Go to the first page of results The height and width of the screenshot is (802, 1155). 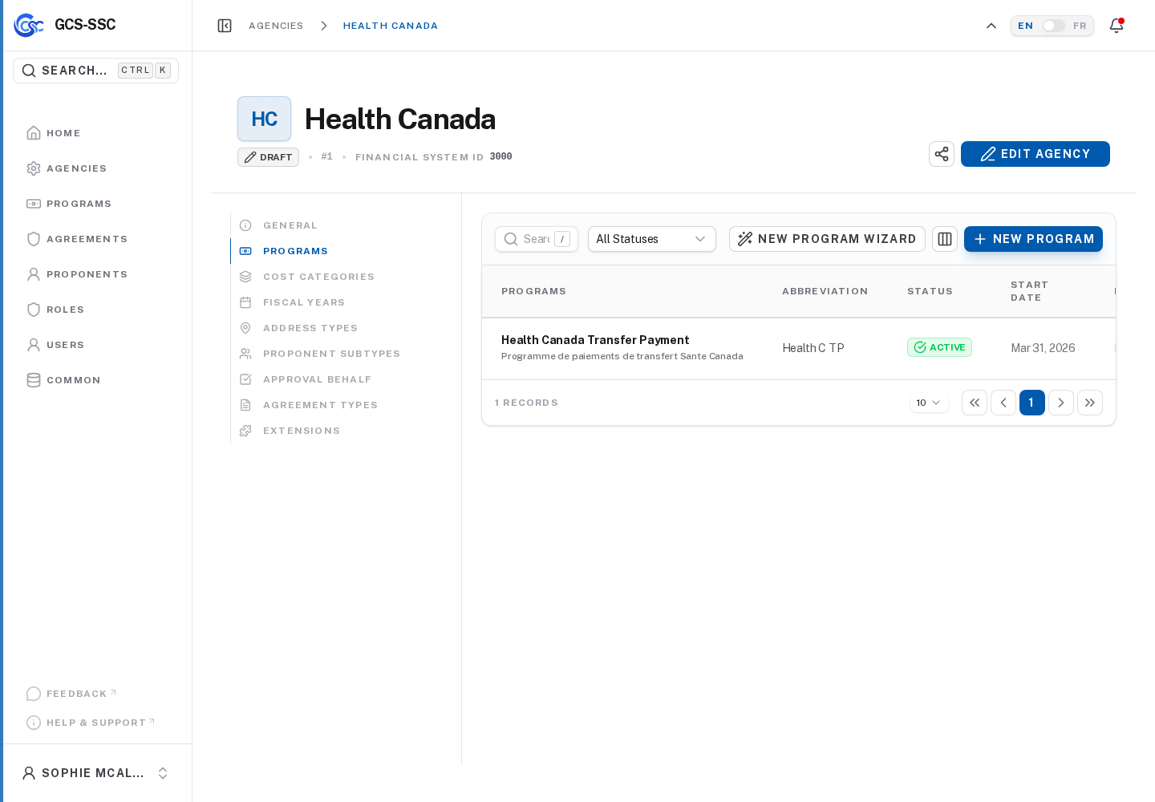pos(975,403)
